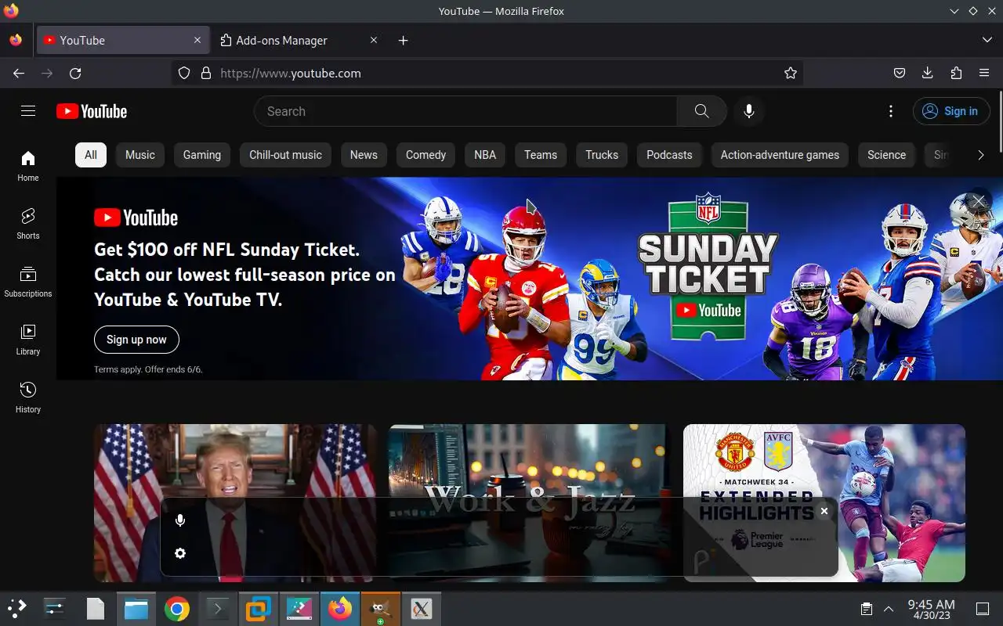Viewport: 1003px width, 626px height.
Task: Open the Firefox extensions puzzle icon
Action: (x=956, y=73)
